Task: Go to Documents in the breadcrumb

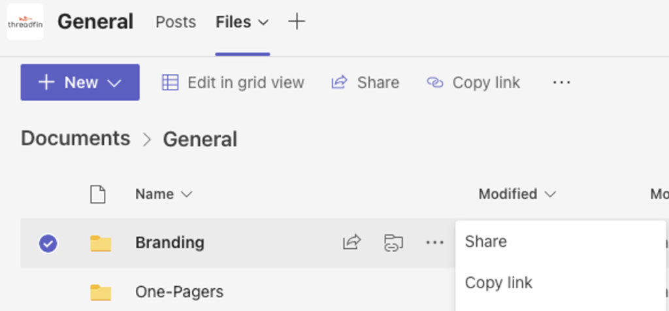Action: (x=76, y=139)
